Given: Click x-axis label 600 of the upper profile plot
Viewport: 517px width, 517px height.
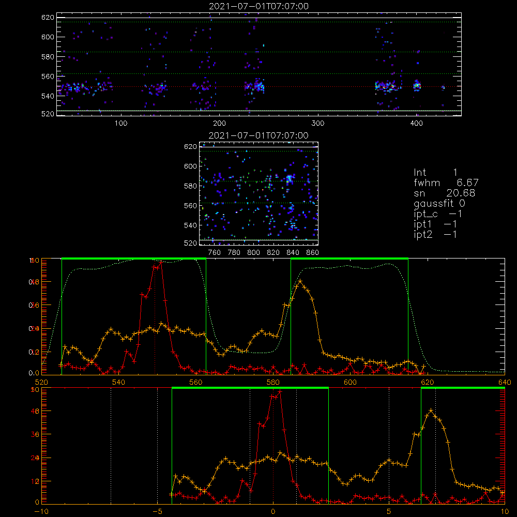Looking at the screenshot, I should tap(350, 383).
